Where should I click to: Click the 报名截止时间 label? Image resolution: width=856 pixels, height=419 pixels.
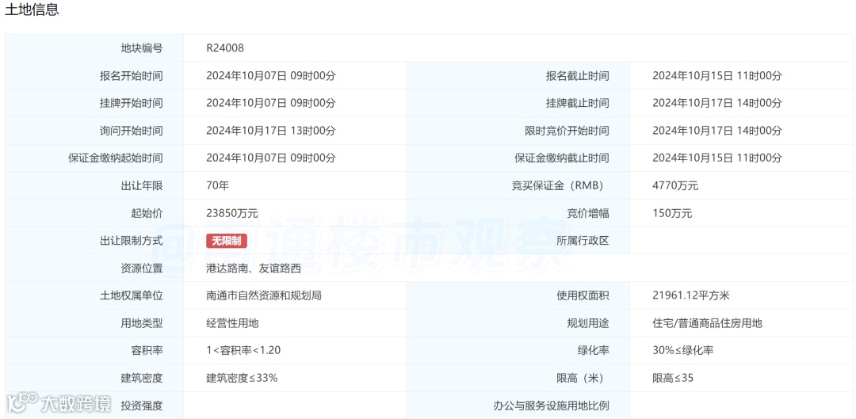click(x=577, y=76)
